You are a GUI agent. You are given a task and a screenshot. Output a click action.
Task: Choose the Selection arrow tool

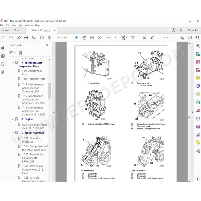tap(77, 38)
